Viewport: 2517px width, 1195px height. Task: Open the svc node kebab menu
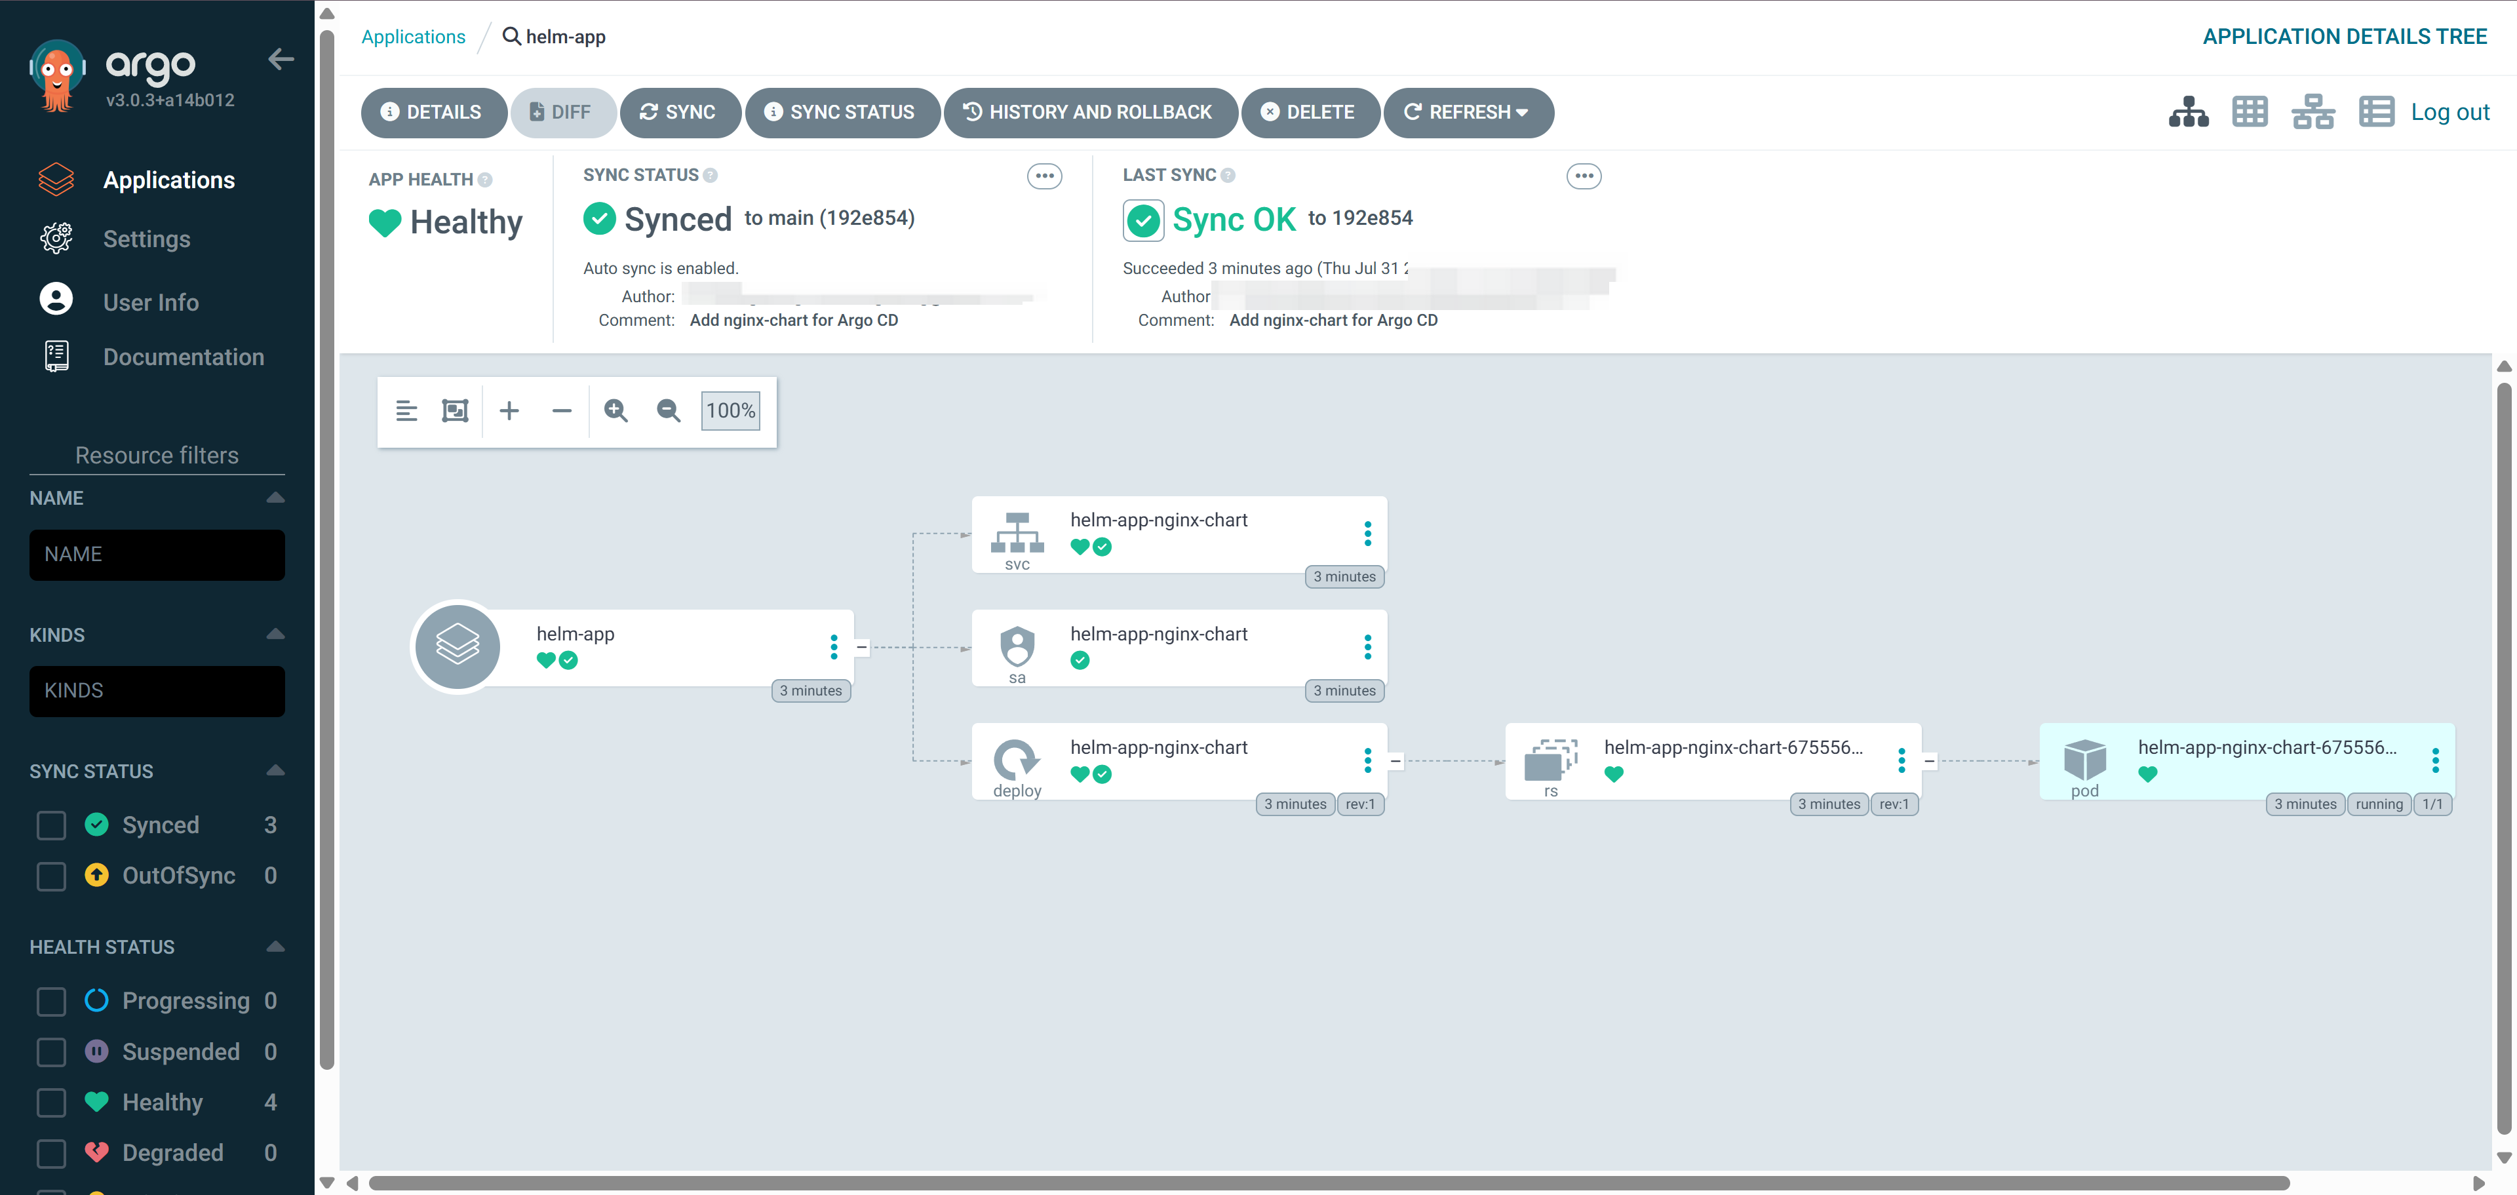[x=1367, y=534]
